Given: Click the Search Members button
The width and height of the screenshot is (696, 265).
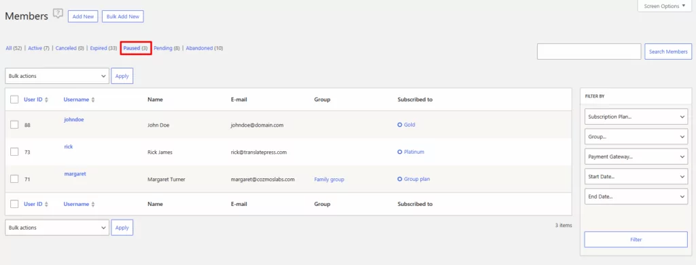Looking at the screenshot, I should pyautogui.click(x=668, y=52).
